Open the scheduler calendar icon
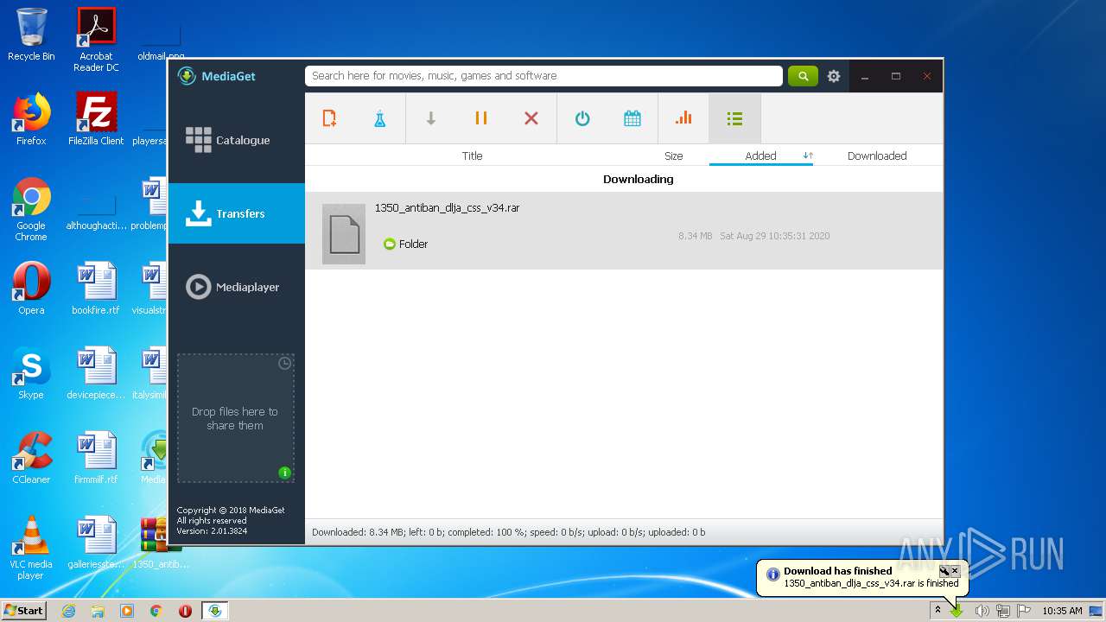1106x622 pixels. (632, 118)
